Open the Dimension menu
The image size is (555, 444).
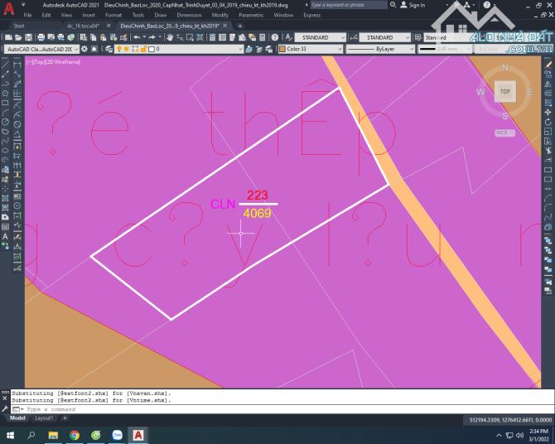point(189,15)
